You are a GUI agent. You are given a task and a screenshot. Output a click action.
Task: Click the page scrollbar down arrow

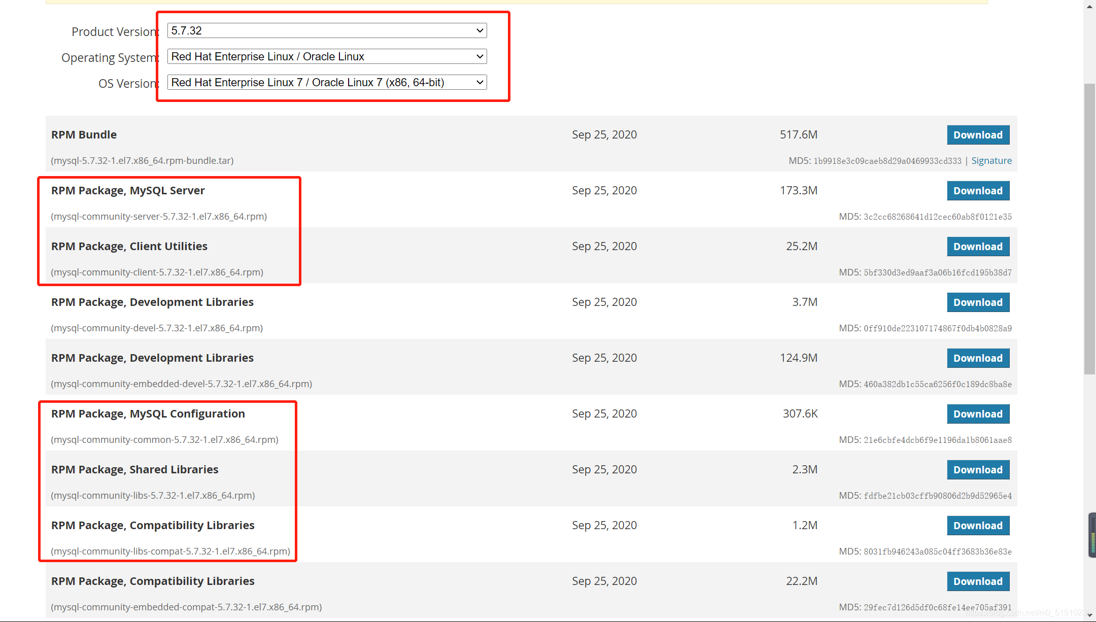point(1089,615)
